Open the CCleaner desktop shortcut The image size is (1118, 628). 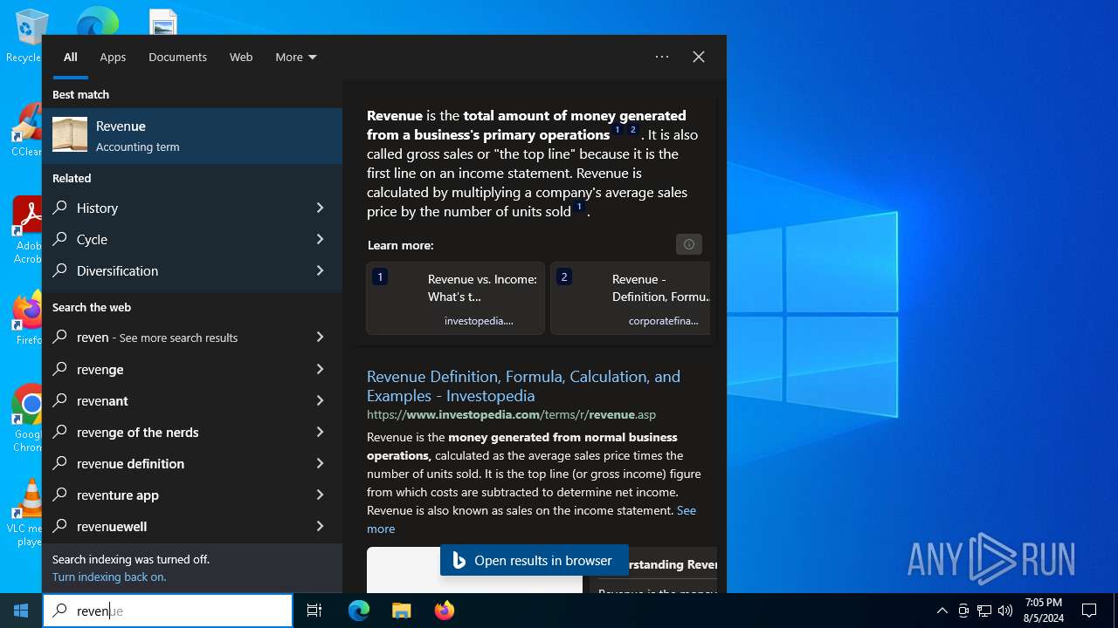[26, 130]
